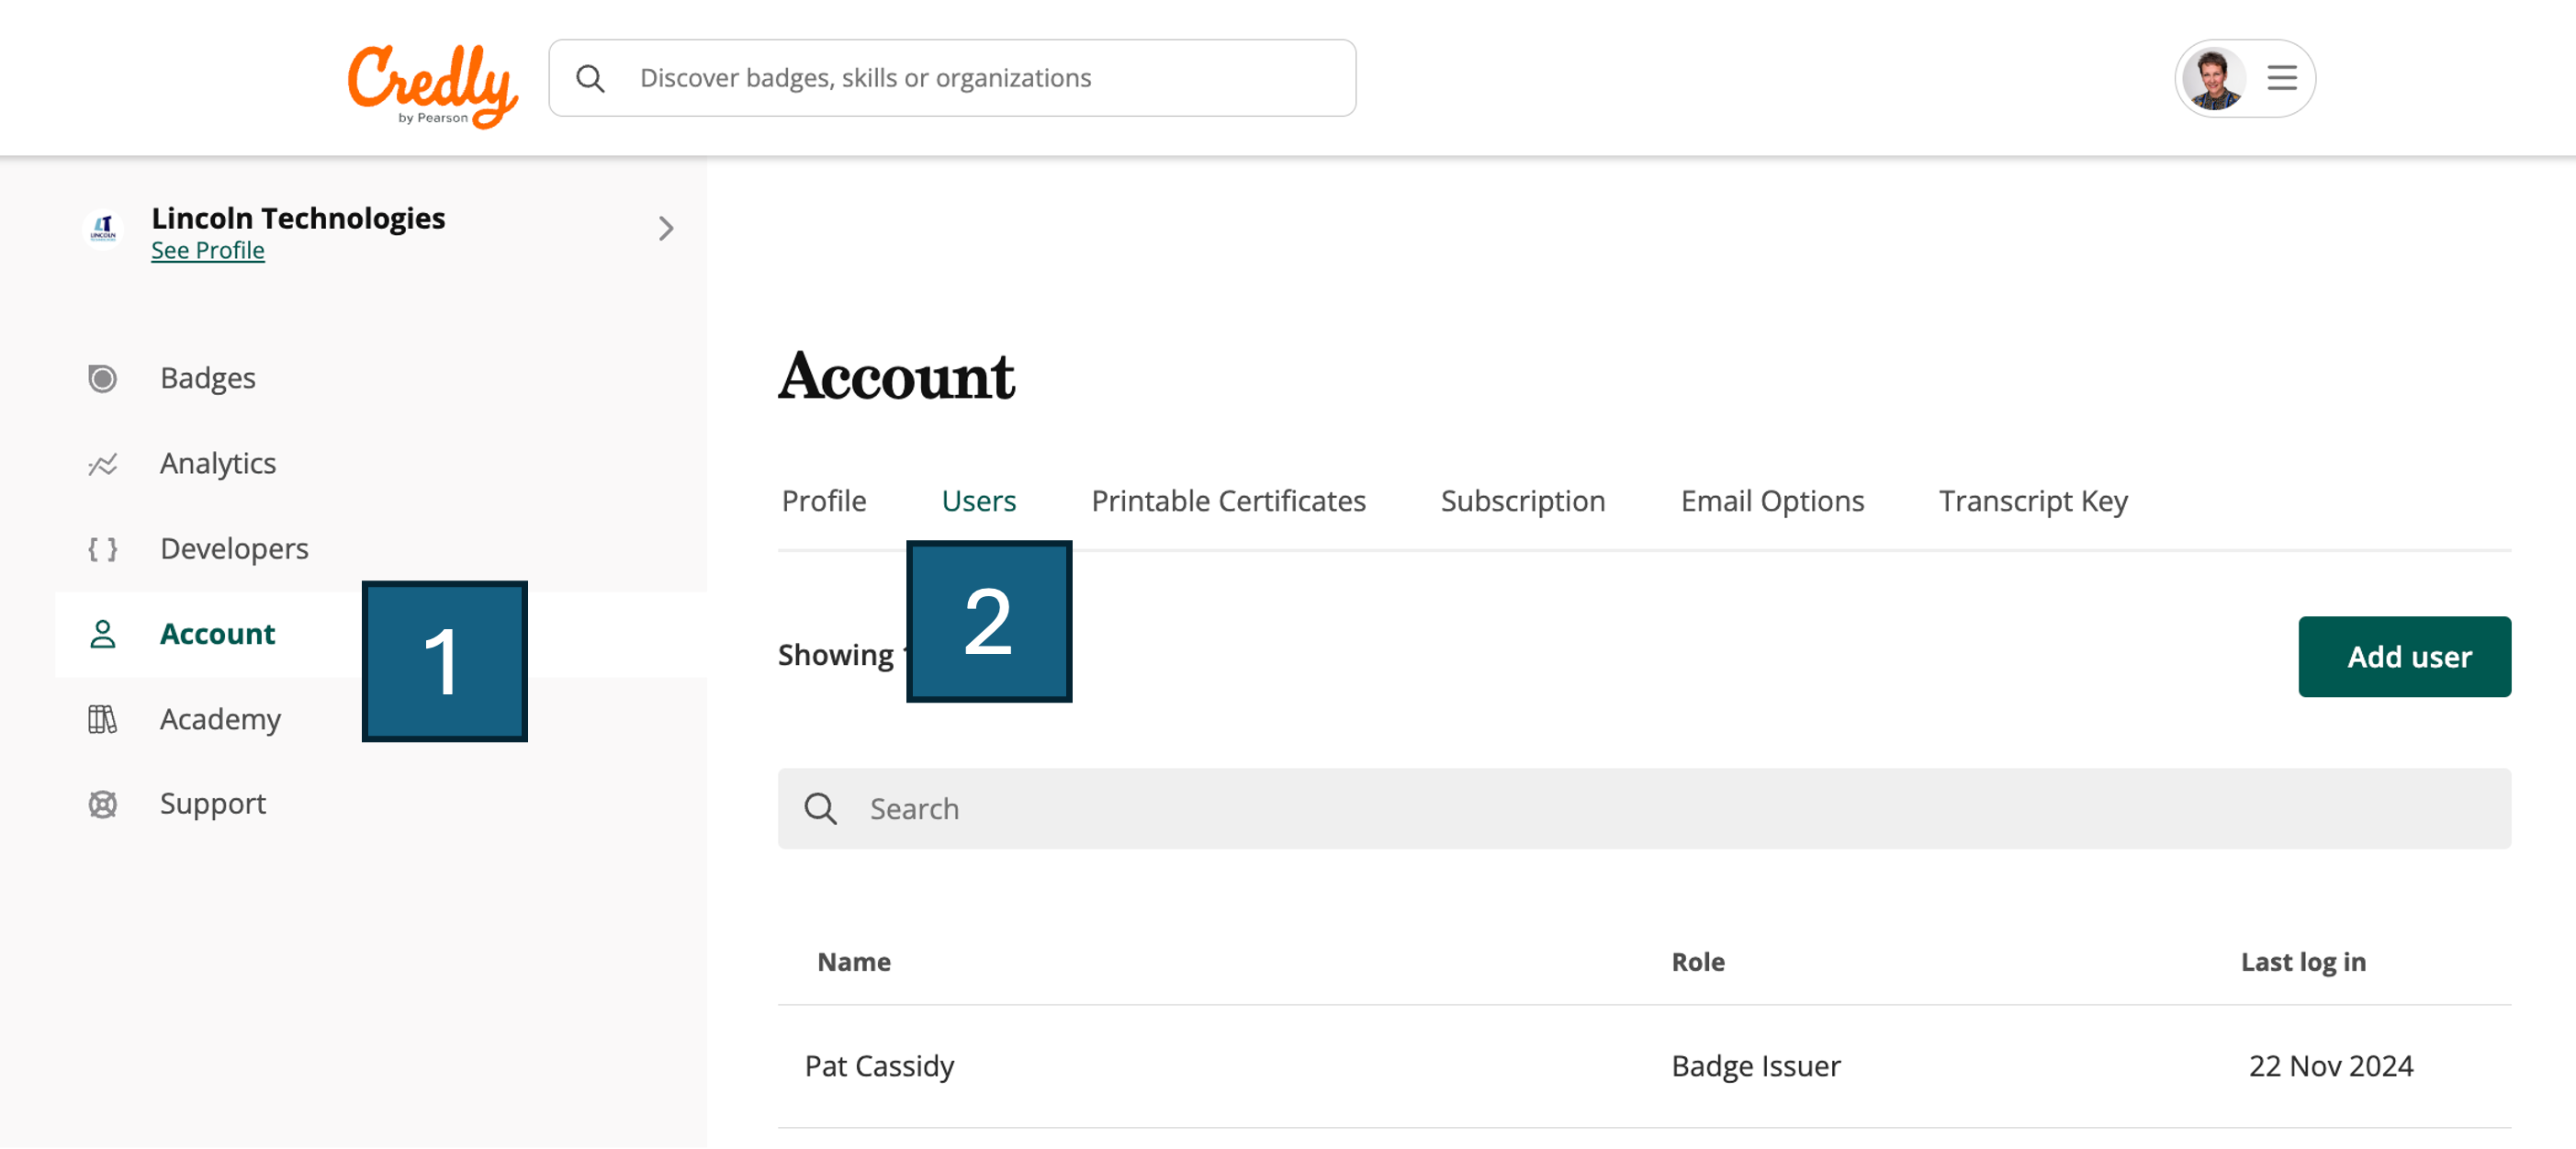Screen dimensions: 2576x1149
Task: Expand the Lincoln Technologies organization chevron
Action: [666, 229]
